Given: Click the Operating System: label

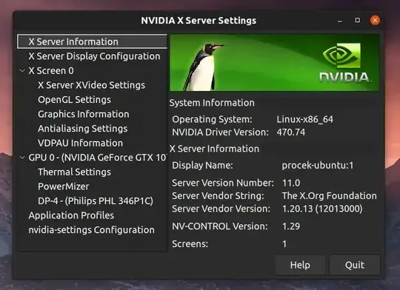Looking at the screenshot, I should [212, 119].
